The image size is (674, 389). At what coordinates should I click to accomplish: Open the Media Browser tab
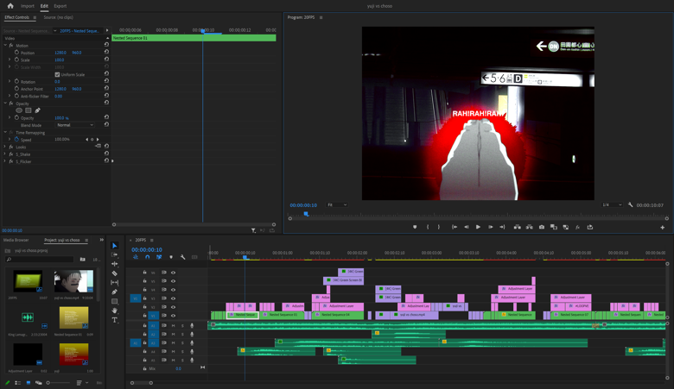[x=16, y=240]
